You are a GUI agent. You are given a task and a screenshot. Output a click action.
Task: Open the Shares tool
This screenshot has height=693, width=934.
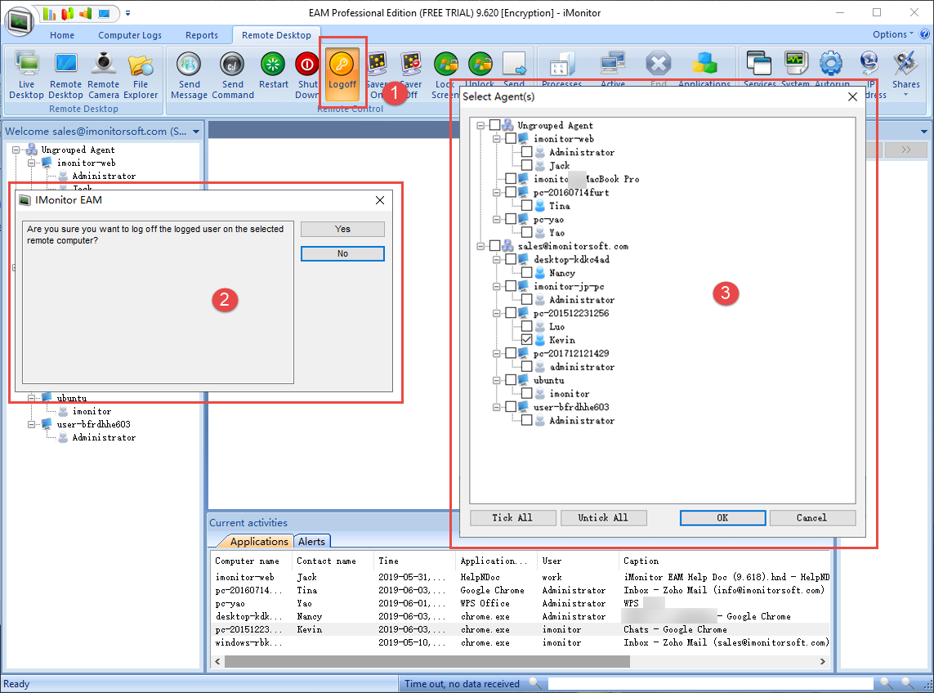[905, 74]
